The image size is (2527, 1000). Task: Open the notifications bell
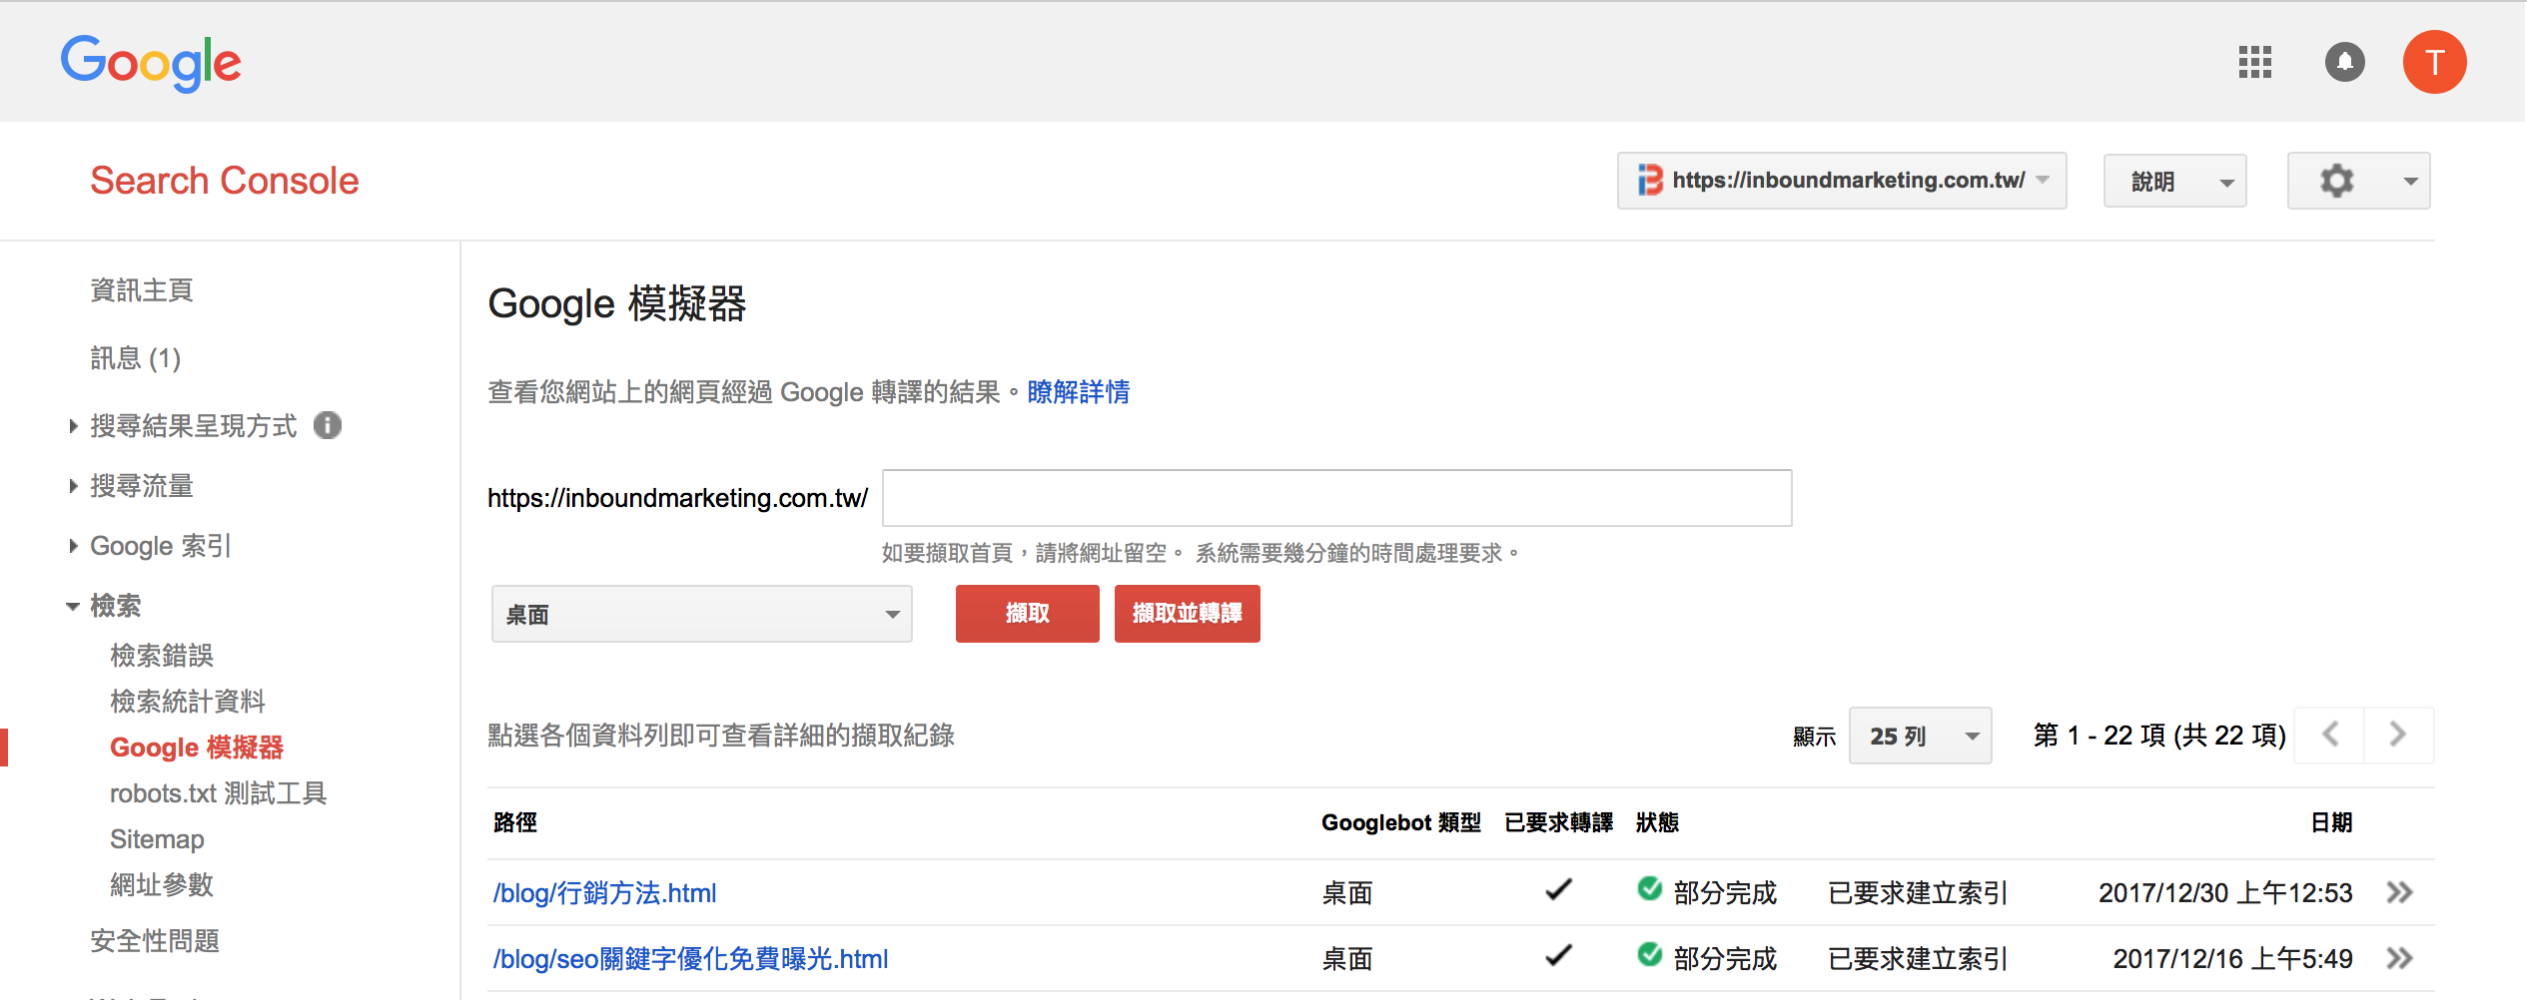(x=2344, y=62)
